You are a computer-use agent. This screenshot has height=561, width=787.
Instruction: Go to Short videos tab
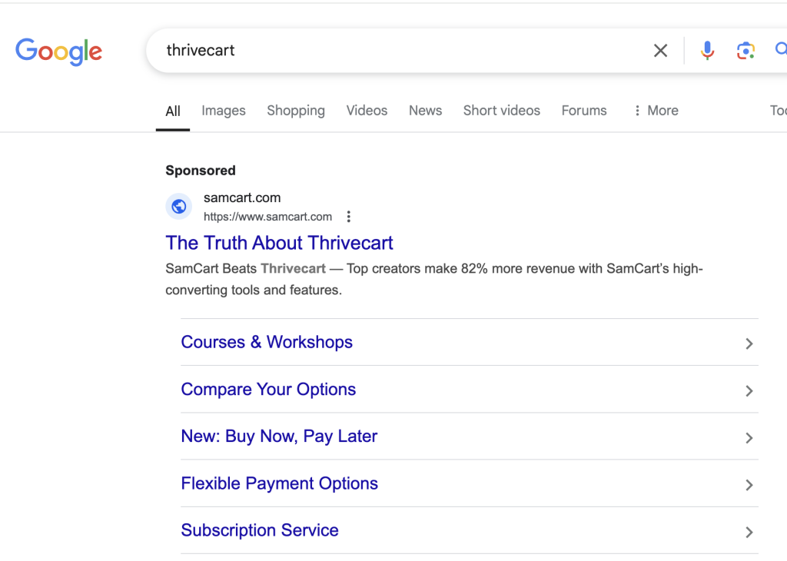tap(501, 111)
